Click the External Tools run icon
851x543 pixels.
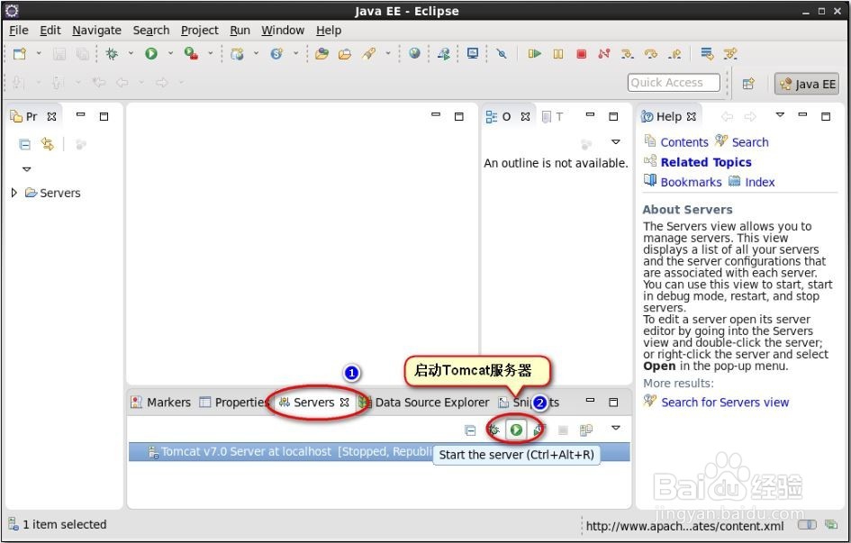click(191, 53)
